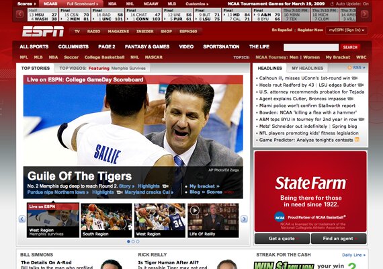383x269 pixels.
Task: Click Game Predictor icon in headlines
Action: tap(357, 140)
